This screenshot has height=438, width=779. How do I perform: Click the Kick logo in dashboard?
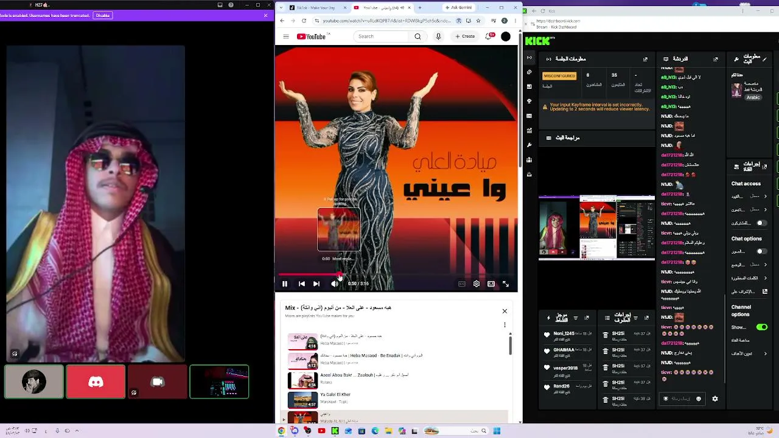point(540,41)
